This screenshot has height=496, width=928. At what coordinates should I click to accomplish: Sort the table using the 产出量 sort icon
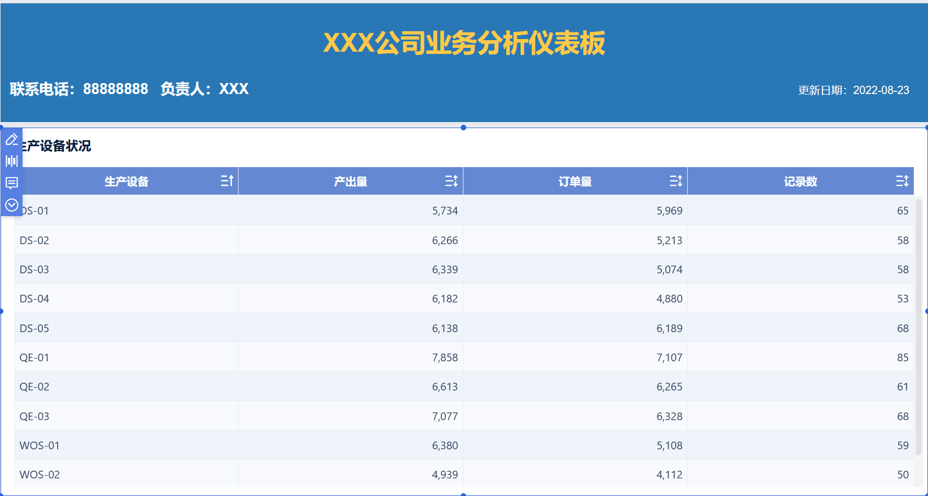pos(451,181)
